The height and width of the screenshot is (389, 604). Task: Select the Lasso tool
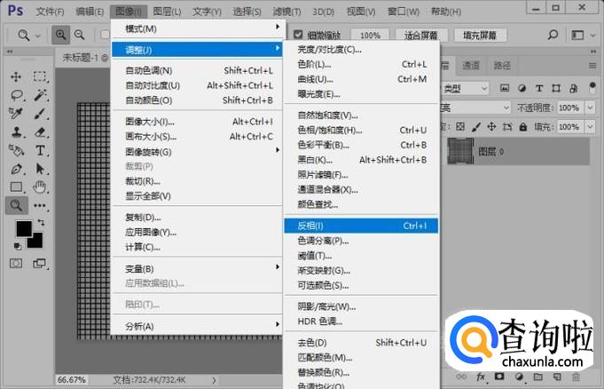pyautogui.click(x=16, y=95)
